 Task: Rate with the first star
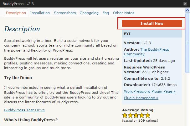125,115
